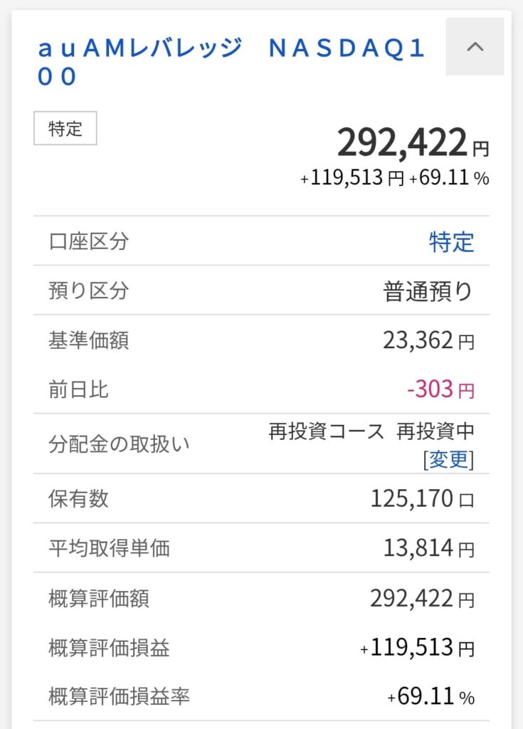Image resolution: width=523 pixels, height=729 pixels.
Task: Select the 再投資コース 再投資中 text
Action: click(x=371, y=431)
